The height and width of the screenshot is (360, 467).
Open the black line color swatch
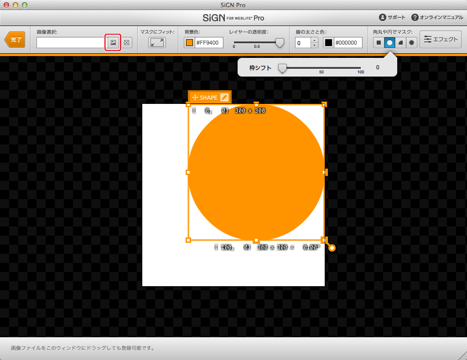pos(328,42)
